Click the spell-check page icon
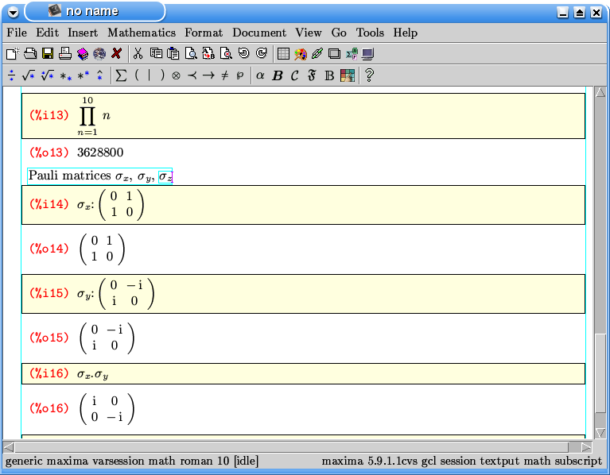 [x=226, y=53]
